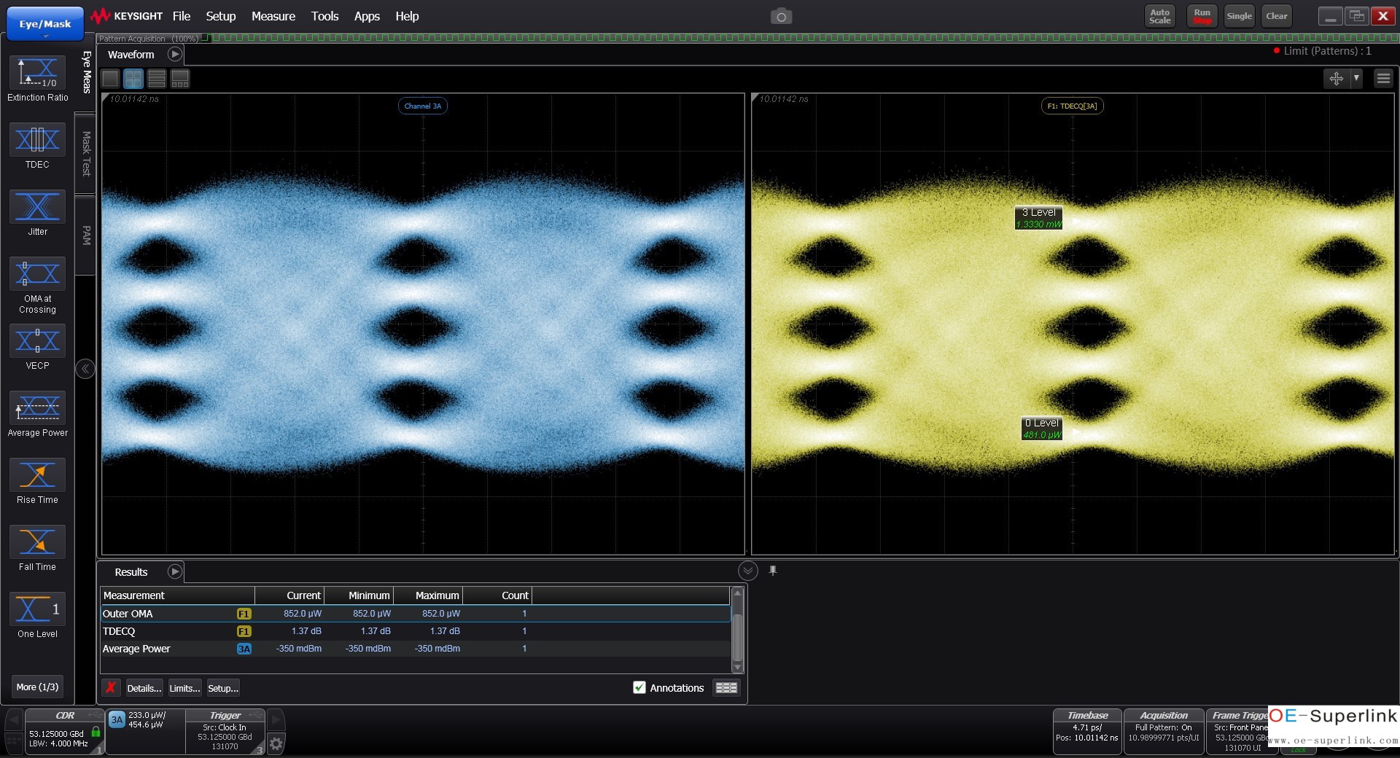
Task: Select the TDEC measurement icon
Action: coord(37,140)
